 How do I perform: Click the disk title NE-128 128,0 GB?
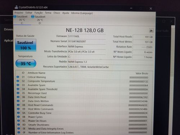pyautogui.click(x=85, y=30)
